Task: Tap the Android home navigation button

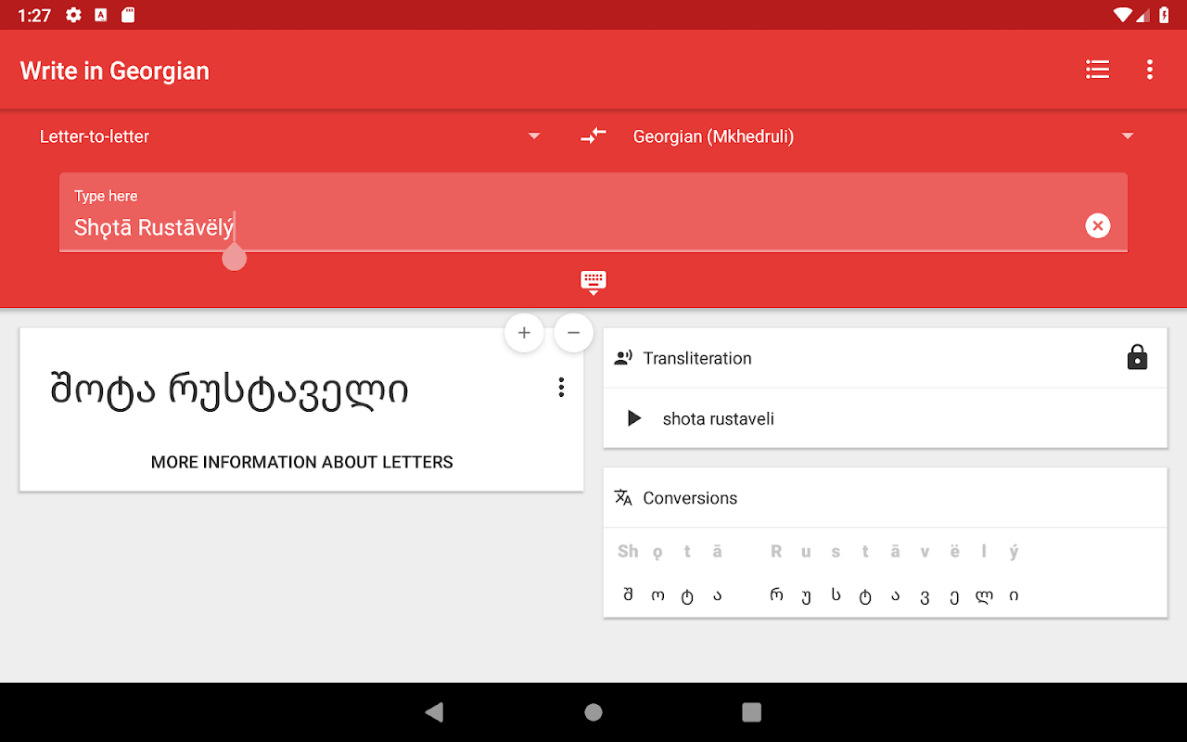Action: pos(593,712)
